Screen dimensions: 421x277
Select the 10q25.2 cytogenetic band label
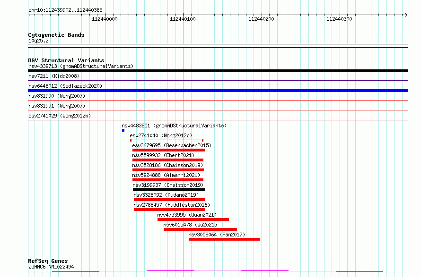coord(38,41)
